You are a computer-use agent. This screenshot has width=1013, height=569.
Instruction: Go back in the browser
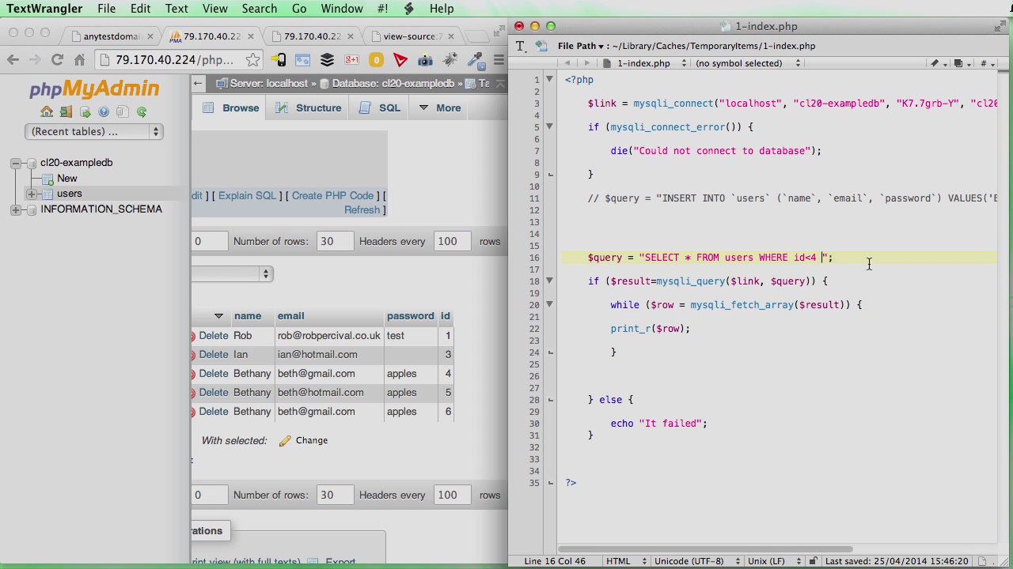pos(13,60)
